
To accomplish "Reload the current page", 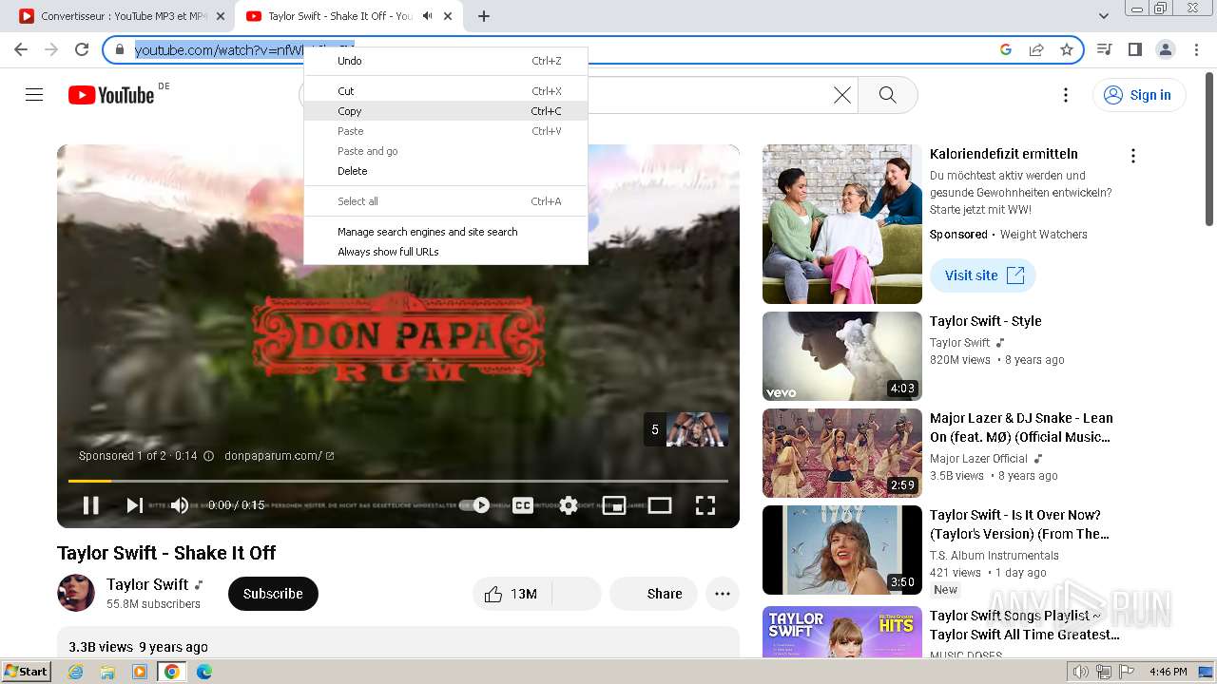I will [x=82, y=49].
